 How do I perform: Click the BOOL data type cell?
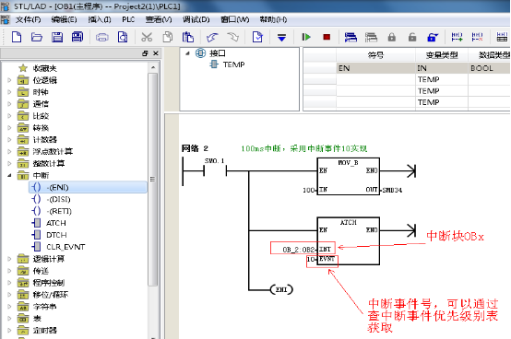[x=489, y=68]
